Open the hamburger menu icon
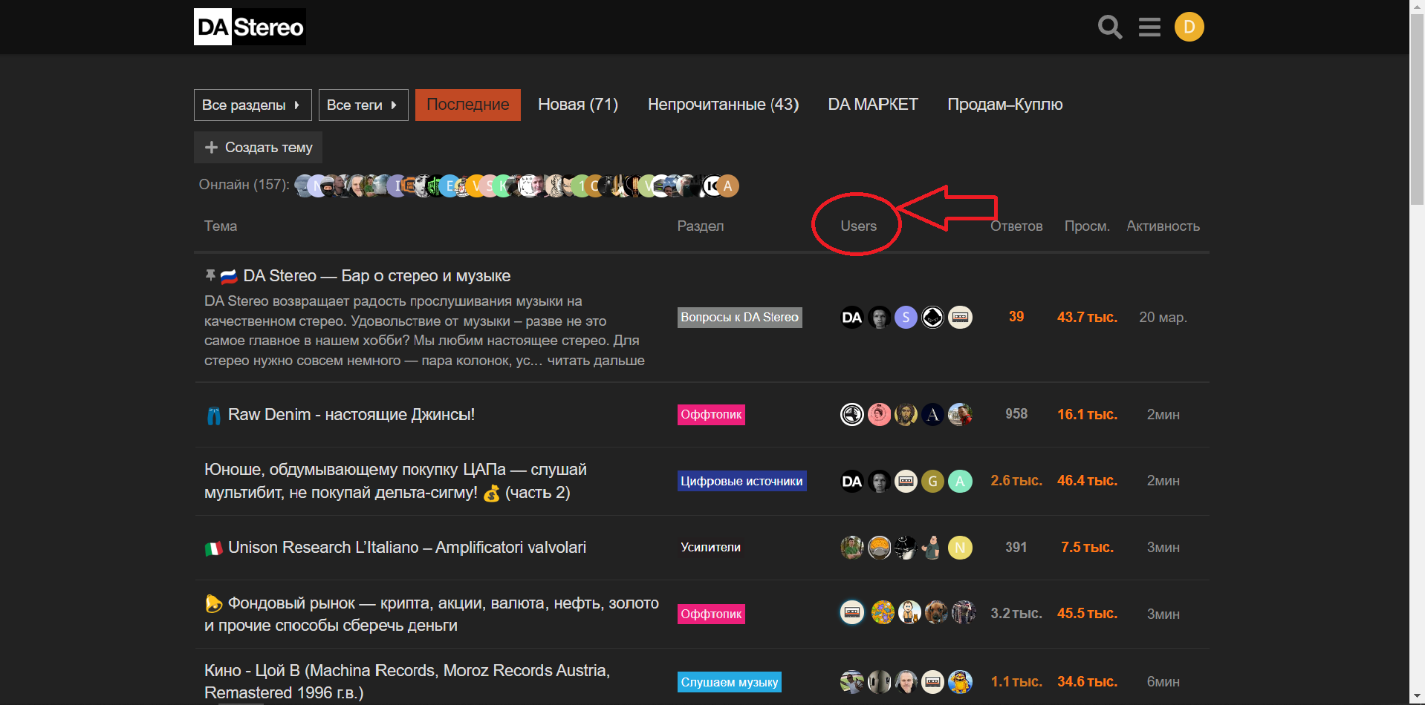This screenshot has width=1425, height=705. pos(1149,27)
